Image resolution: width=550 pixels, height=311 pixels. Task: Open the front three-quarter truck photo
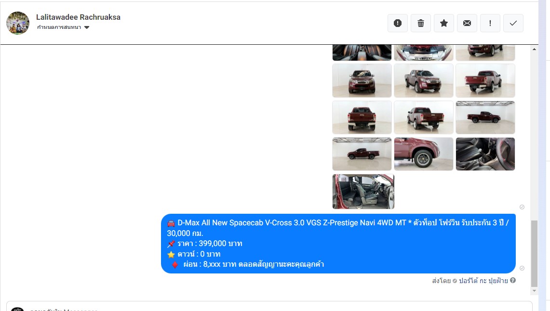[x=424, y=80]
